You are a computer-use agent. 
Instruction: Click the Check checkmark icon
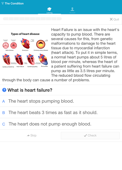click(85, 135)
